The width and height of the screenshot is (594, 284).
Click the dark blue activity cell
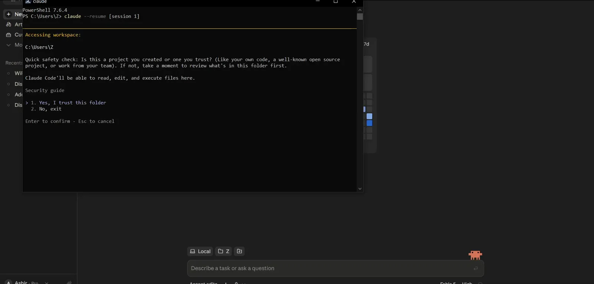tap(369, 123)
